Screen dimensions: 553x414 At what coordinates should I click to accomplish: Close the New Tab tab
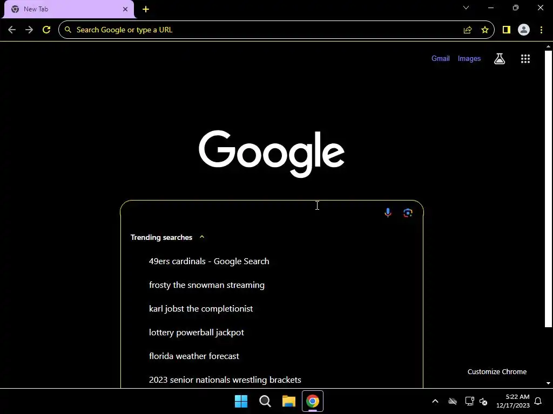(x=125, y=9)
